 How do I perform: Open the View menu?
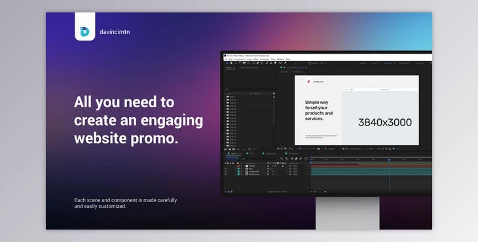click(x=273, y=59)
